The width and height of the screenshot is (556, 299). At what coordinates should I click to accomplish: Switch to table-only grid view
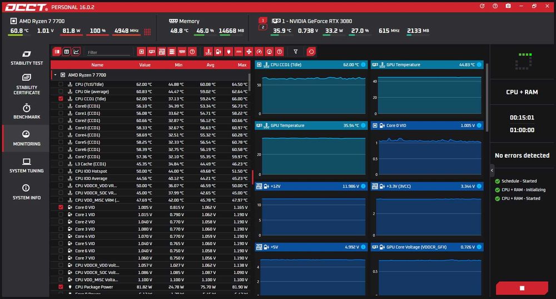(x=66, y=52)
